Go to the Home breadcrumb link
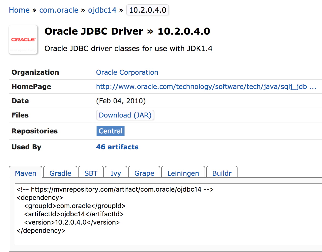Image resolution: width=322 pixels, height=252 pixels. click(19, 10)
